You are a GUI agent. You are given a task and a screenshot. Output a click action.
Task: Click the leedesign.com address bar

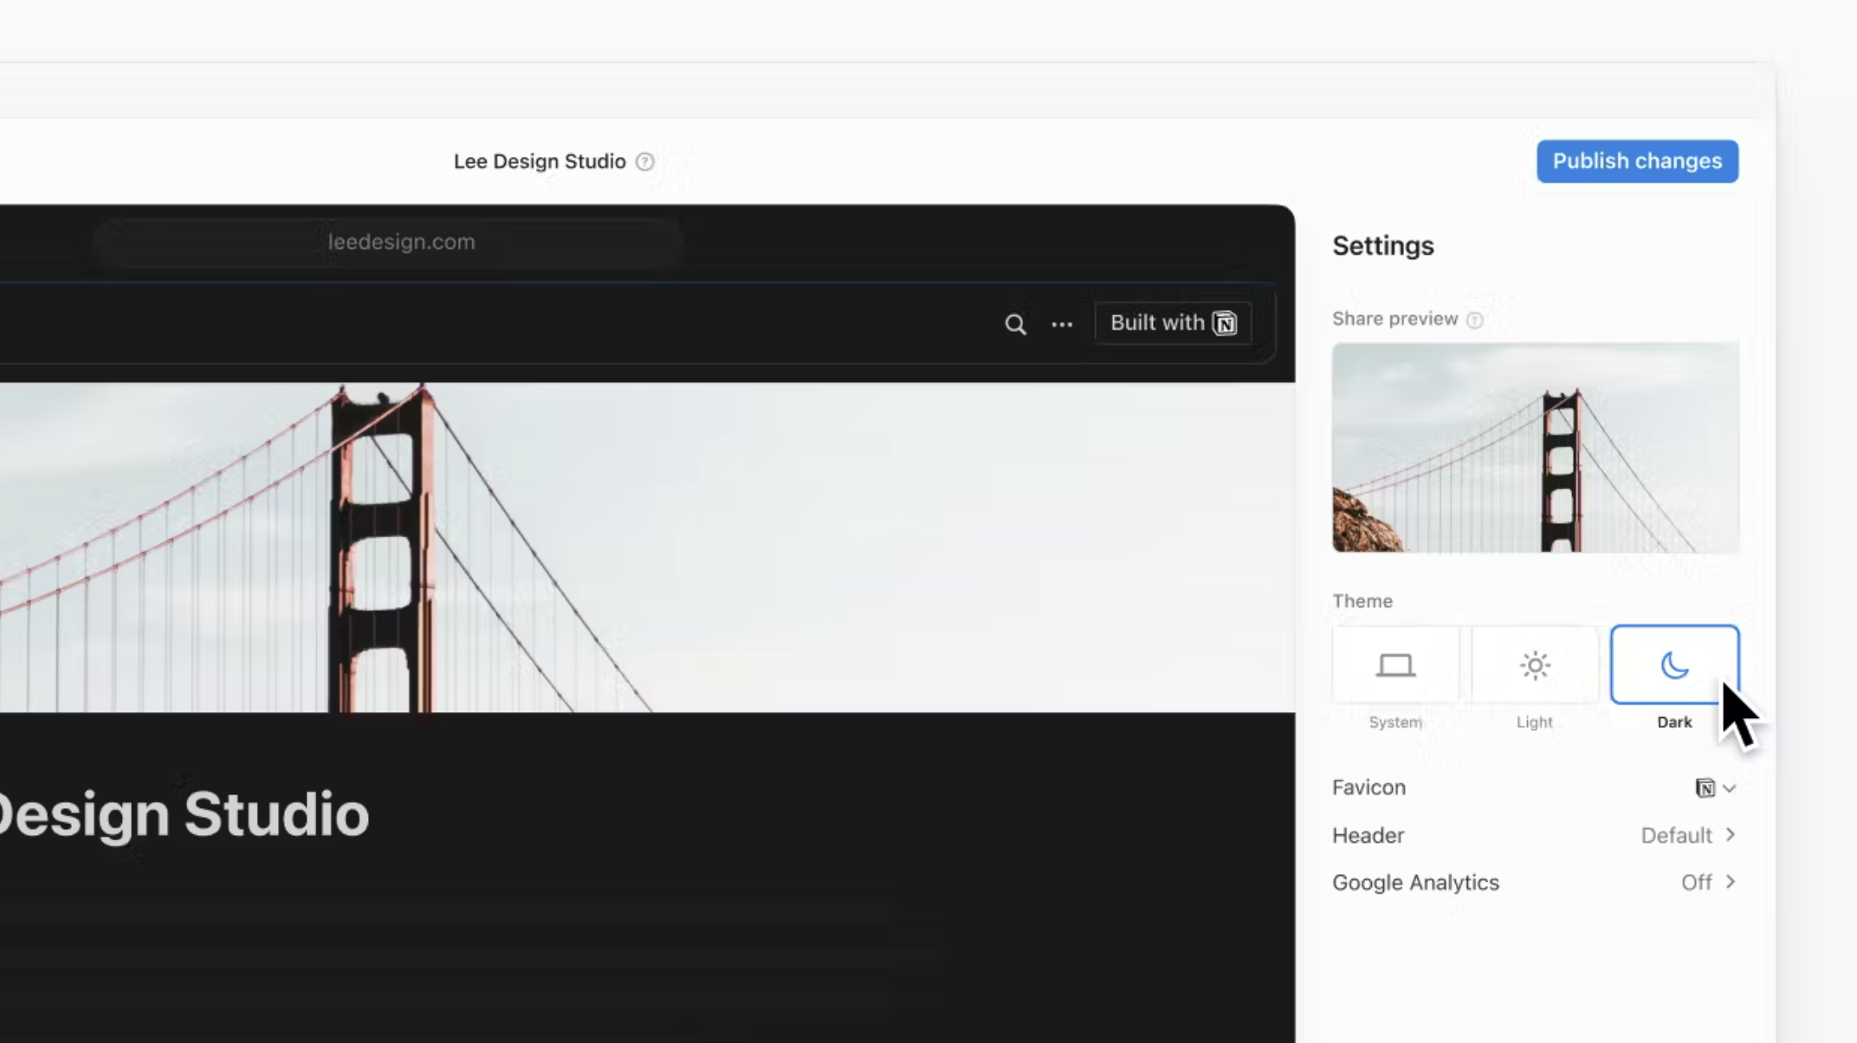click(401, 242)
